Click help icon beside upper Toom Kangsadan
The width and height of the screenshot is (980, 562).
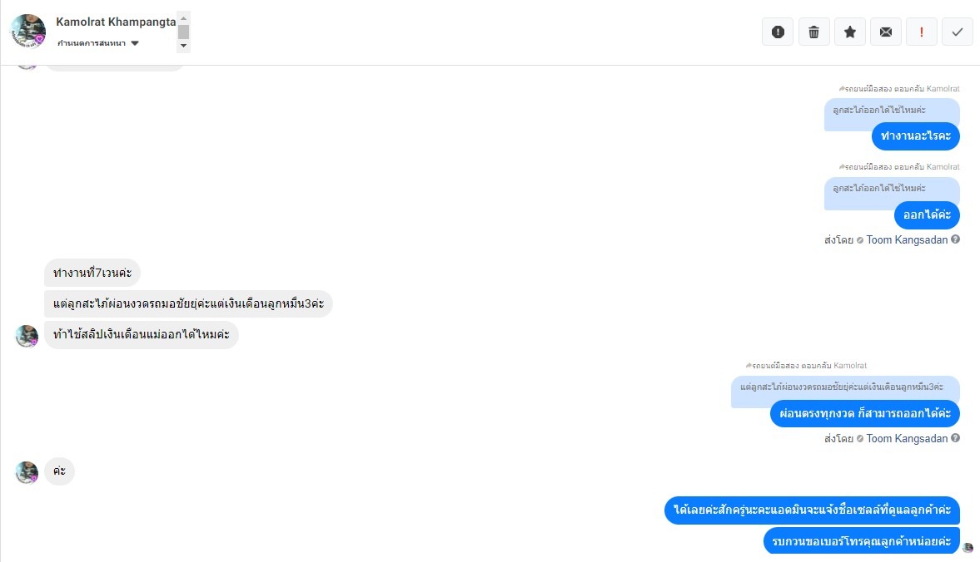[955, 239]
